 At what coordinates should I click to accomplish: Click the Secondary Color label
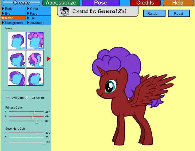pyautogui.click(x=16, y=129)
